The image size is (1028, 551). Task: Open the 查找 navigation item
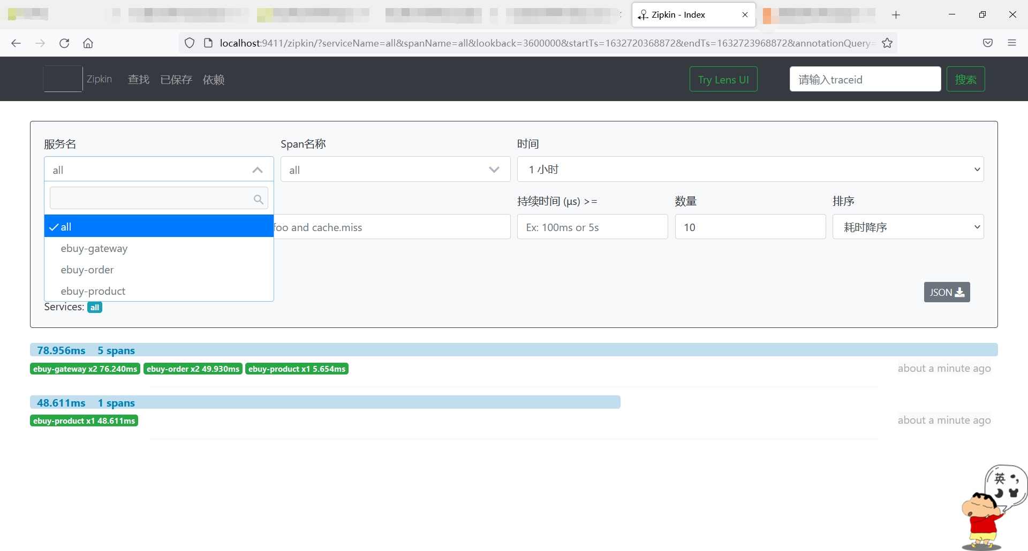[139, 80]
